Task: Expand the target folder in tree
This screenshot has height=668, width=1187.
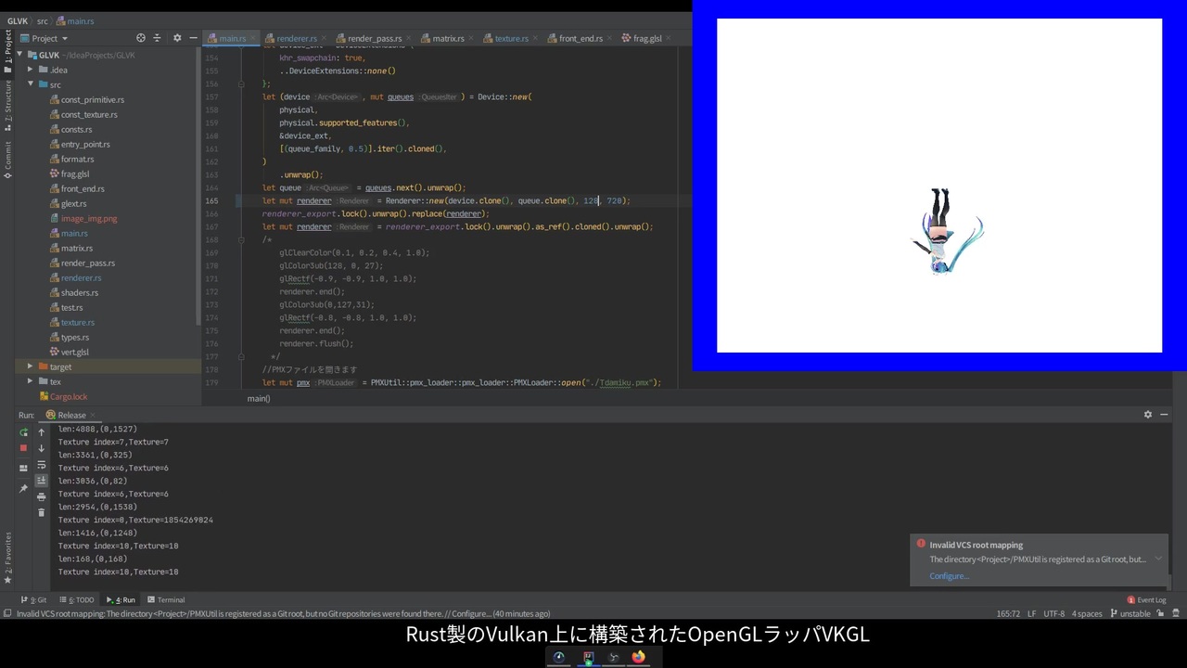Action: click(x=30, y=366)
